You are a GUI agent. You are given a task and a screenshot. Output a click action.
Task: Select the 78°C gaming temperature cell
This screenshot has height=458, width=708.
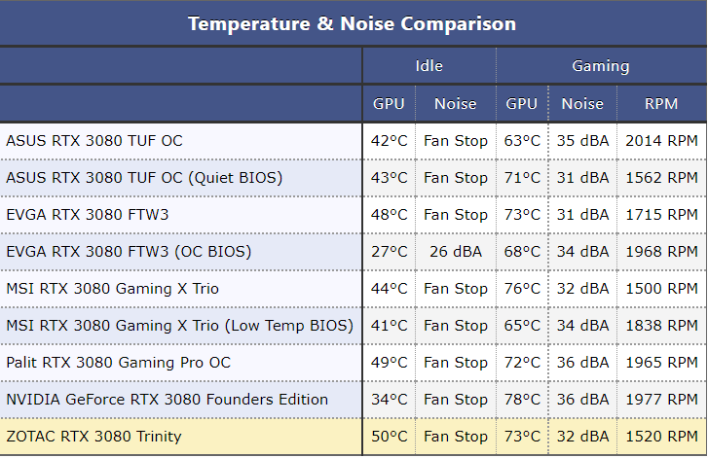pyautogui.click(x=522, y=400)
